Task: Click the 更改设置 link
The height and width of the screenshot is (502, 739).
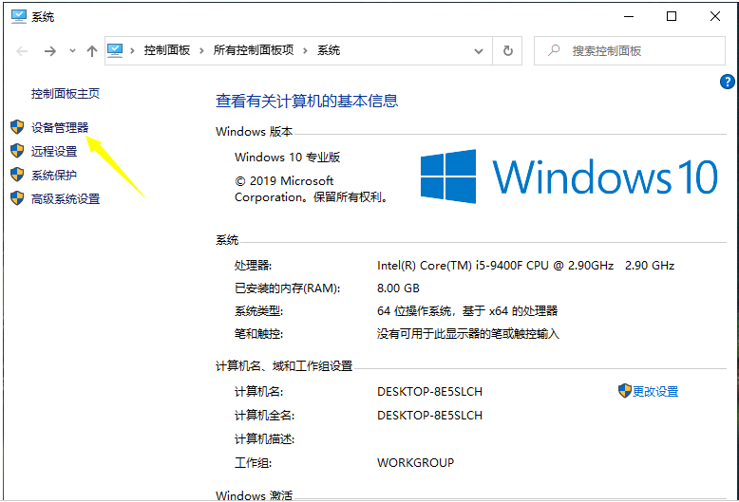Action: 654,391
